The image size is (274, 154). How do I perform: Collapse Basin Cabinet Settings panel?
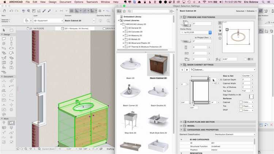(x=181, y=65)
